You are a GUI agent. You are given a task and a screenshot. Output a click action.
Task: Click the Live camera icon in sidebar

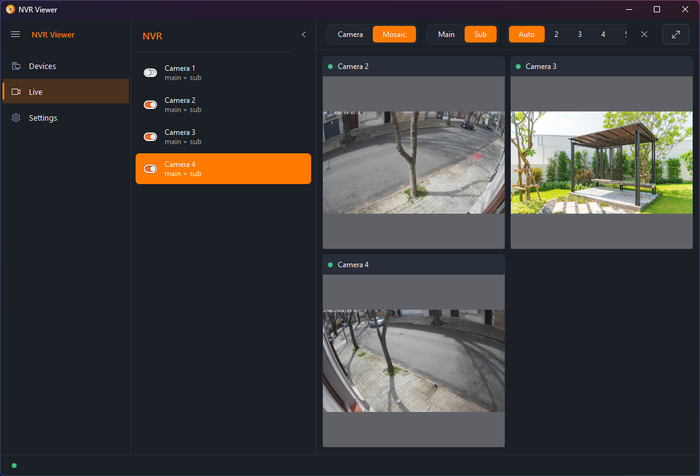(16, 92)
